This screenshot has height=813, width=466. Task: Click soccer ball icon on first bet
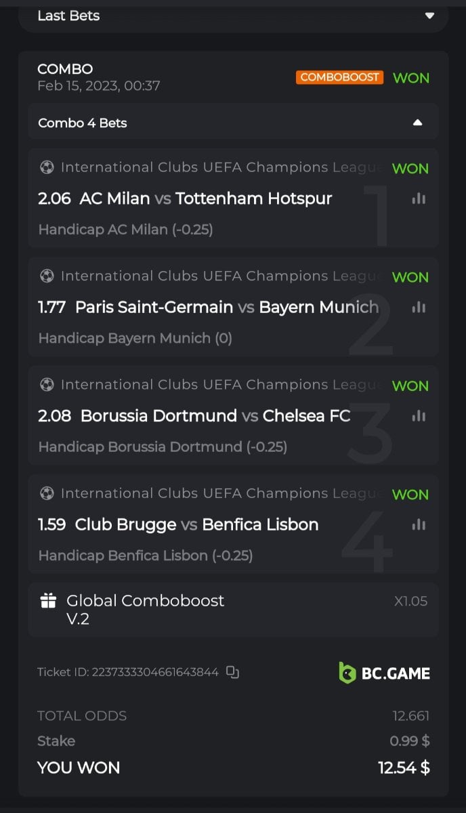[47, 167]
